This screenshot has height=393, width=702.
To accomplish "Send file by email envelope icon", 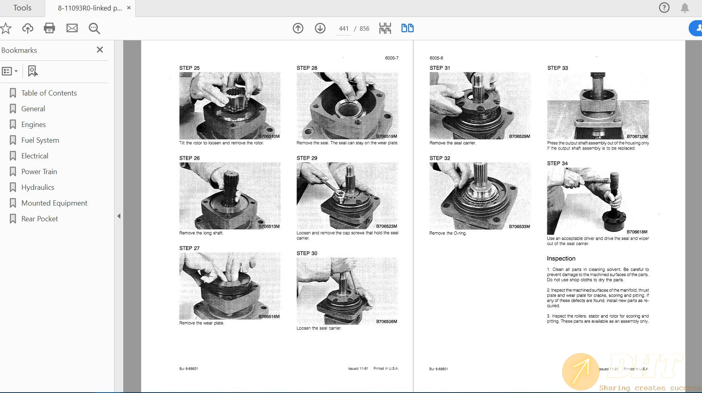I will pyautogui.click(x=72, y=28).
